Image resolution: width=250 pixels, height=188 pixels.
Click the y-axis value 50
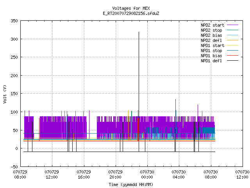coord(15,130)
